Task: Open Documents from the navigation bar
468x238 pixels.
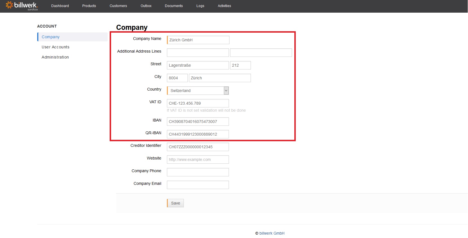Action: [x=174, y=6]
